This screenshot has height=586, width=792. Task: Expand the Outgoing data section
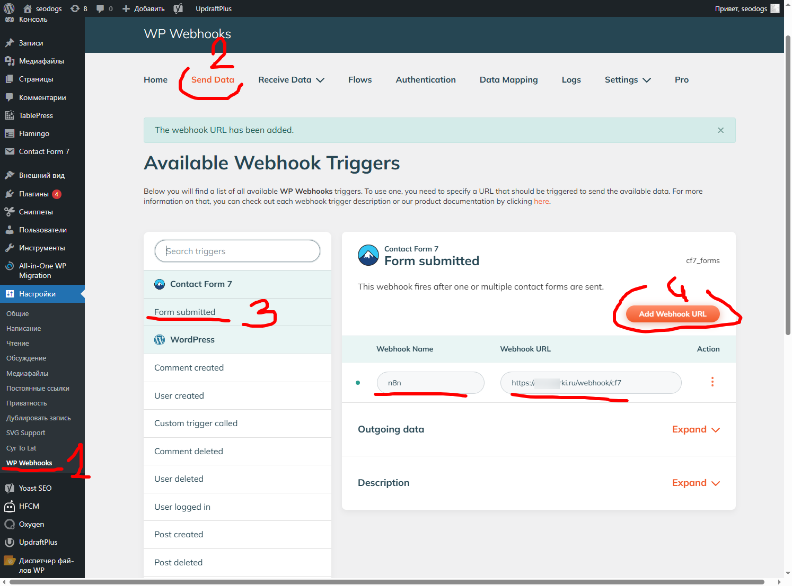tap(696, 429)
